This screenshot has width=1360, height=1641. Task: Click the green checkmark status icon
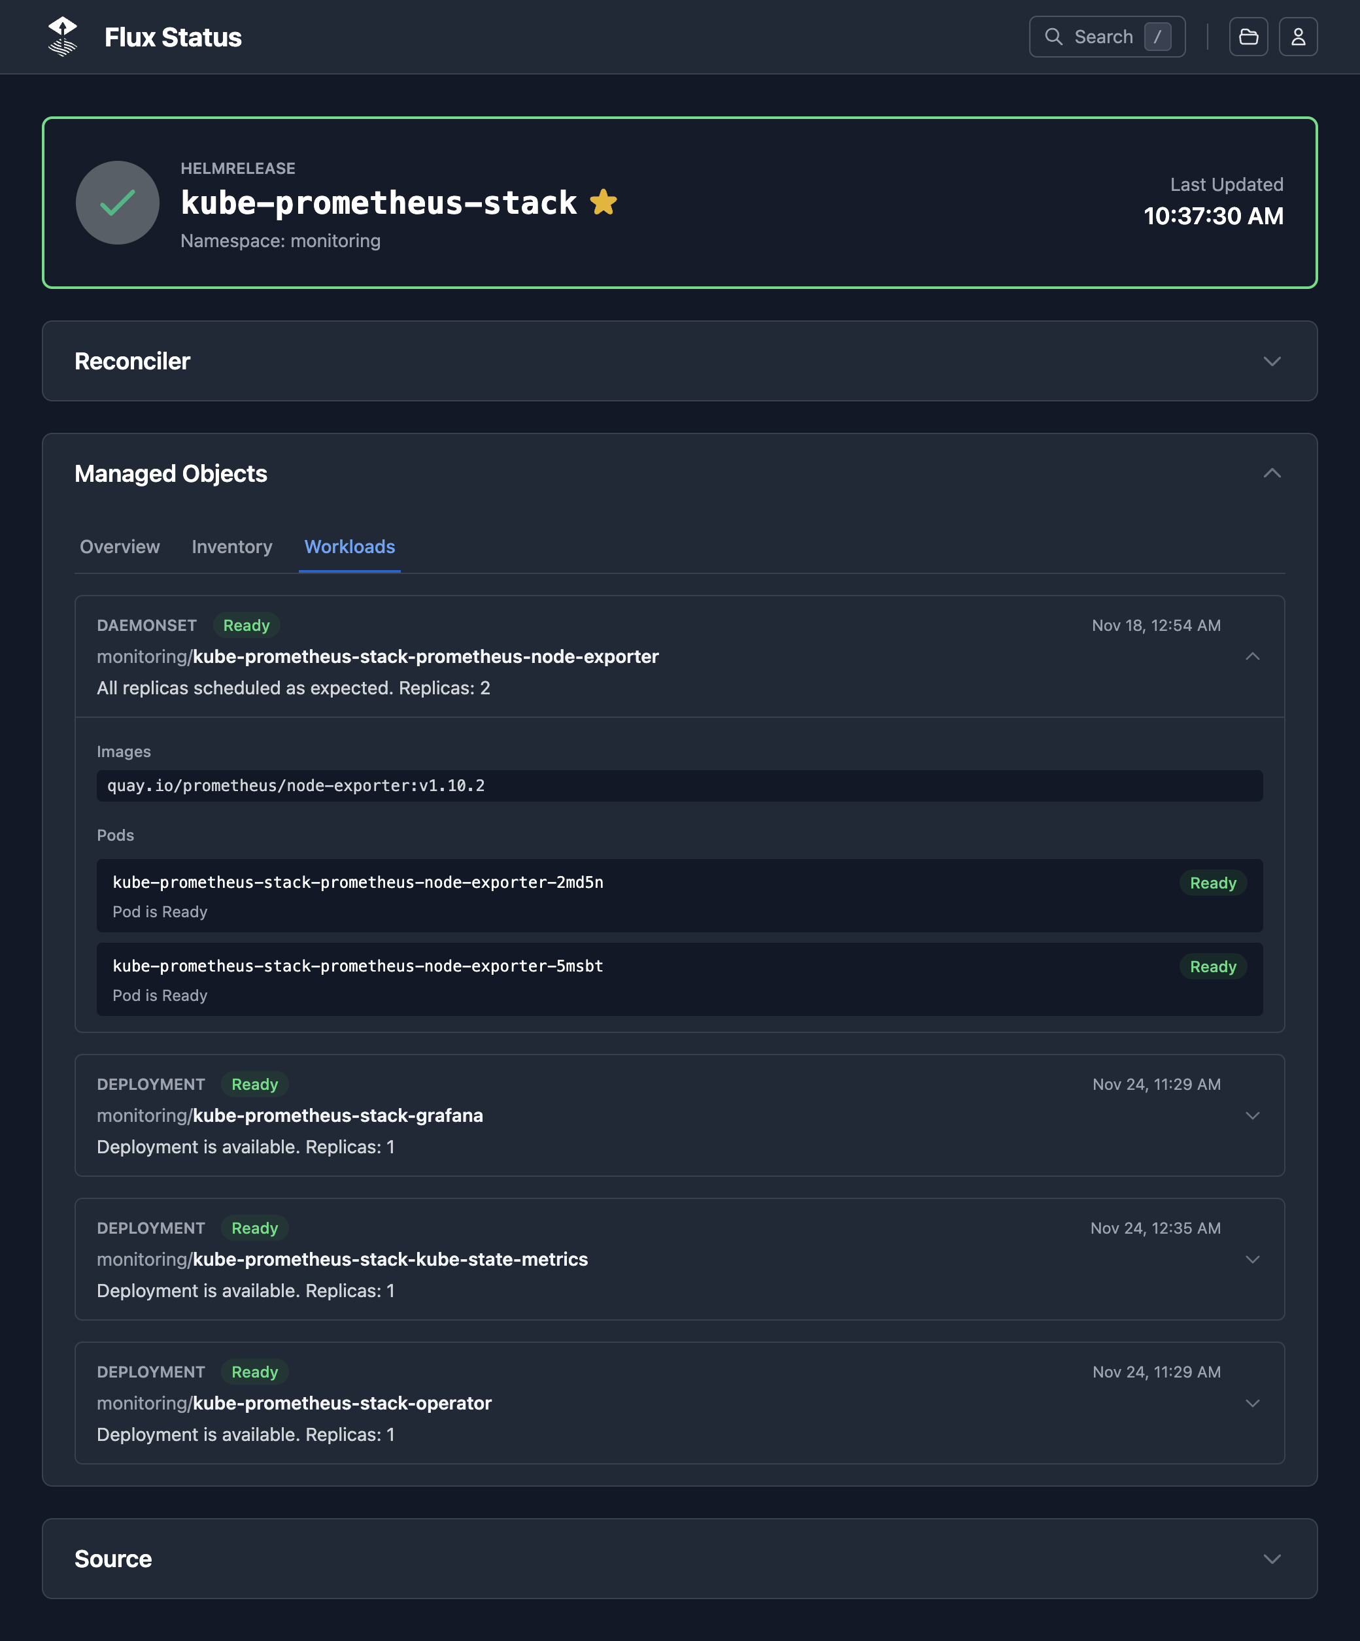tap(117, 203)
